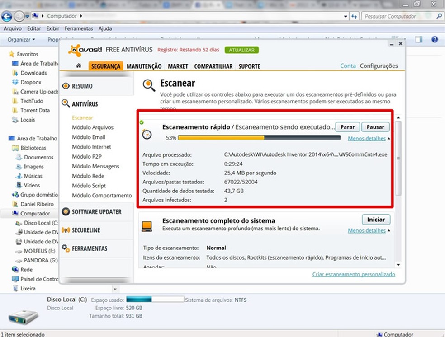Screen dimensions: 445x337
Task: Open the Segurança tab
Action: [105, 66]
